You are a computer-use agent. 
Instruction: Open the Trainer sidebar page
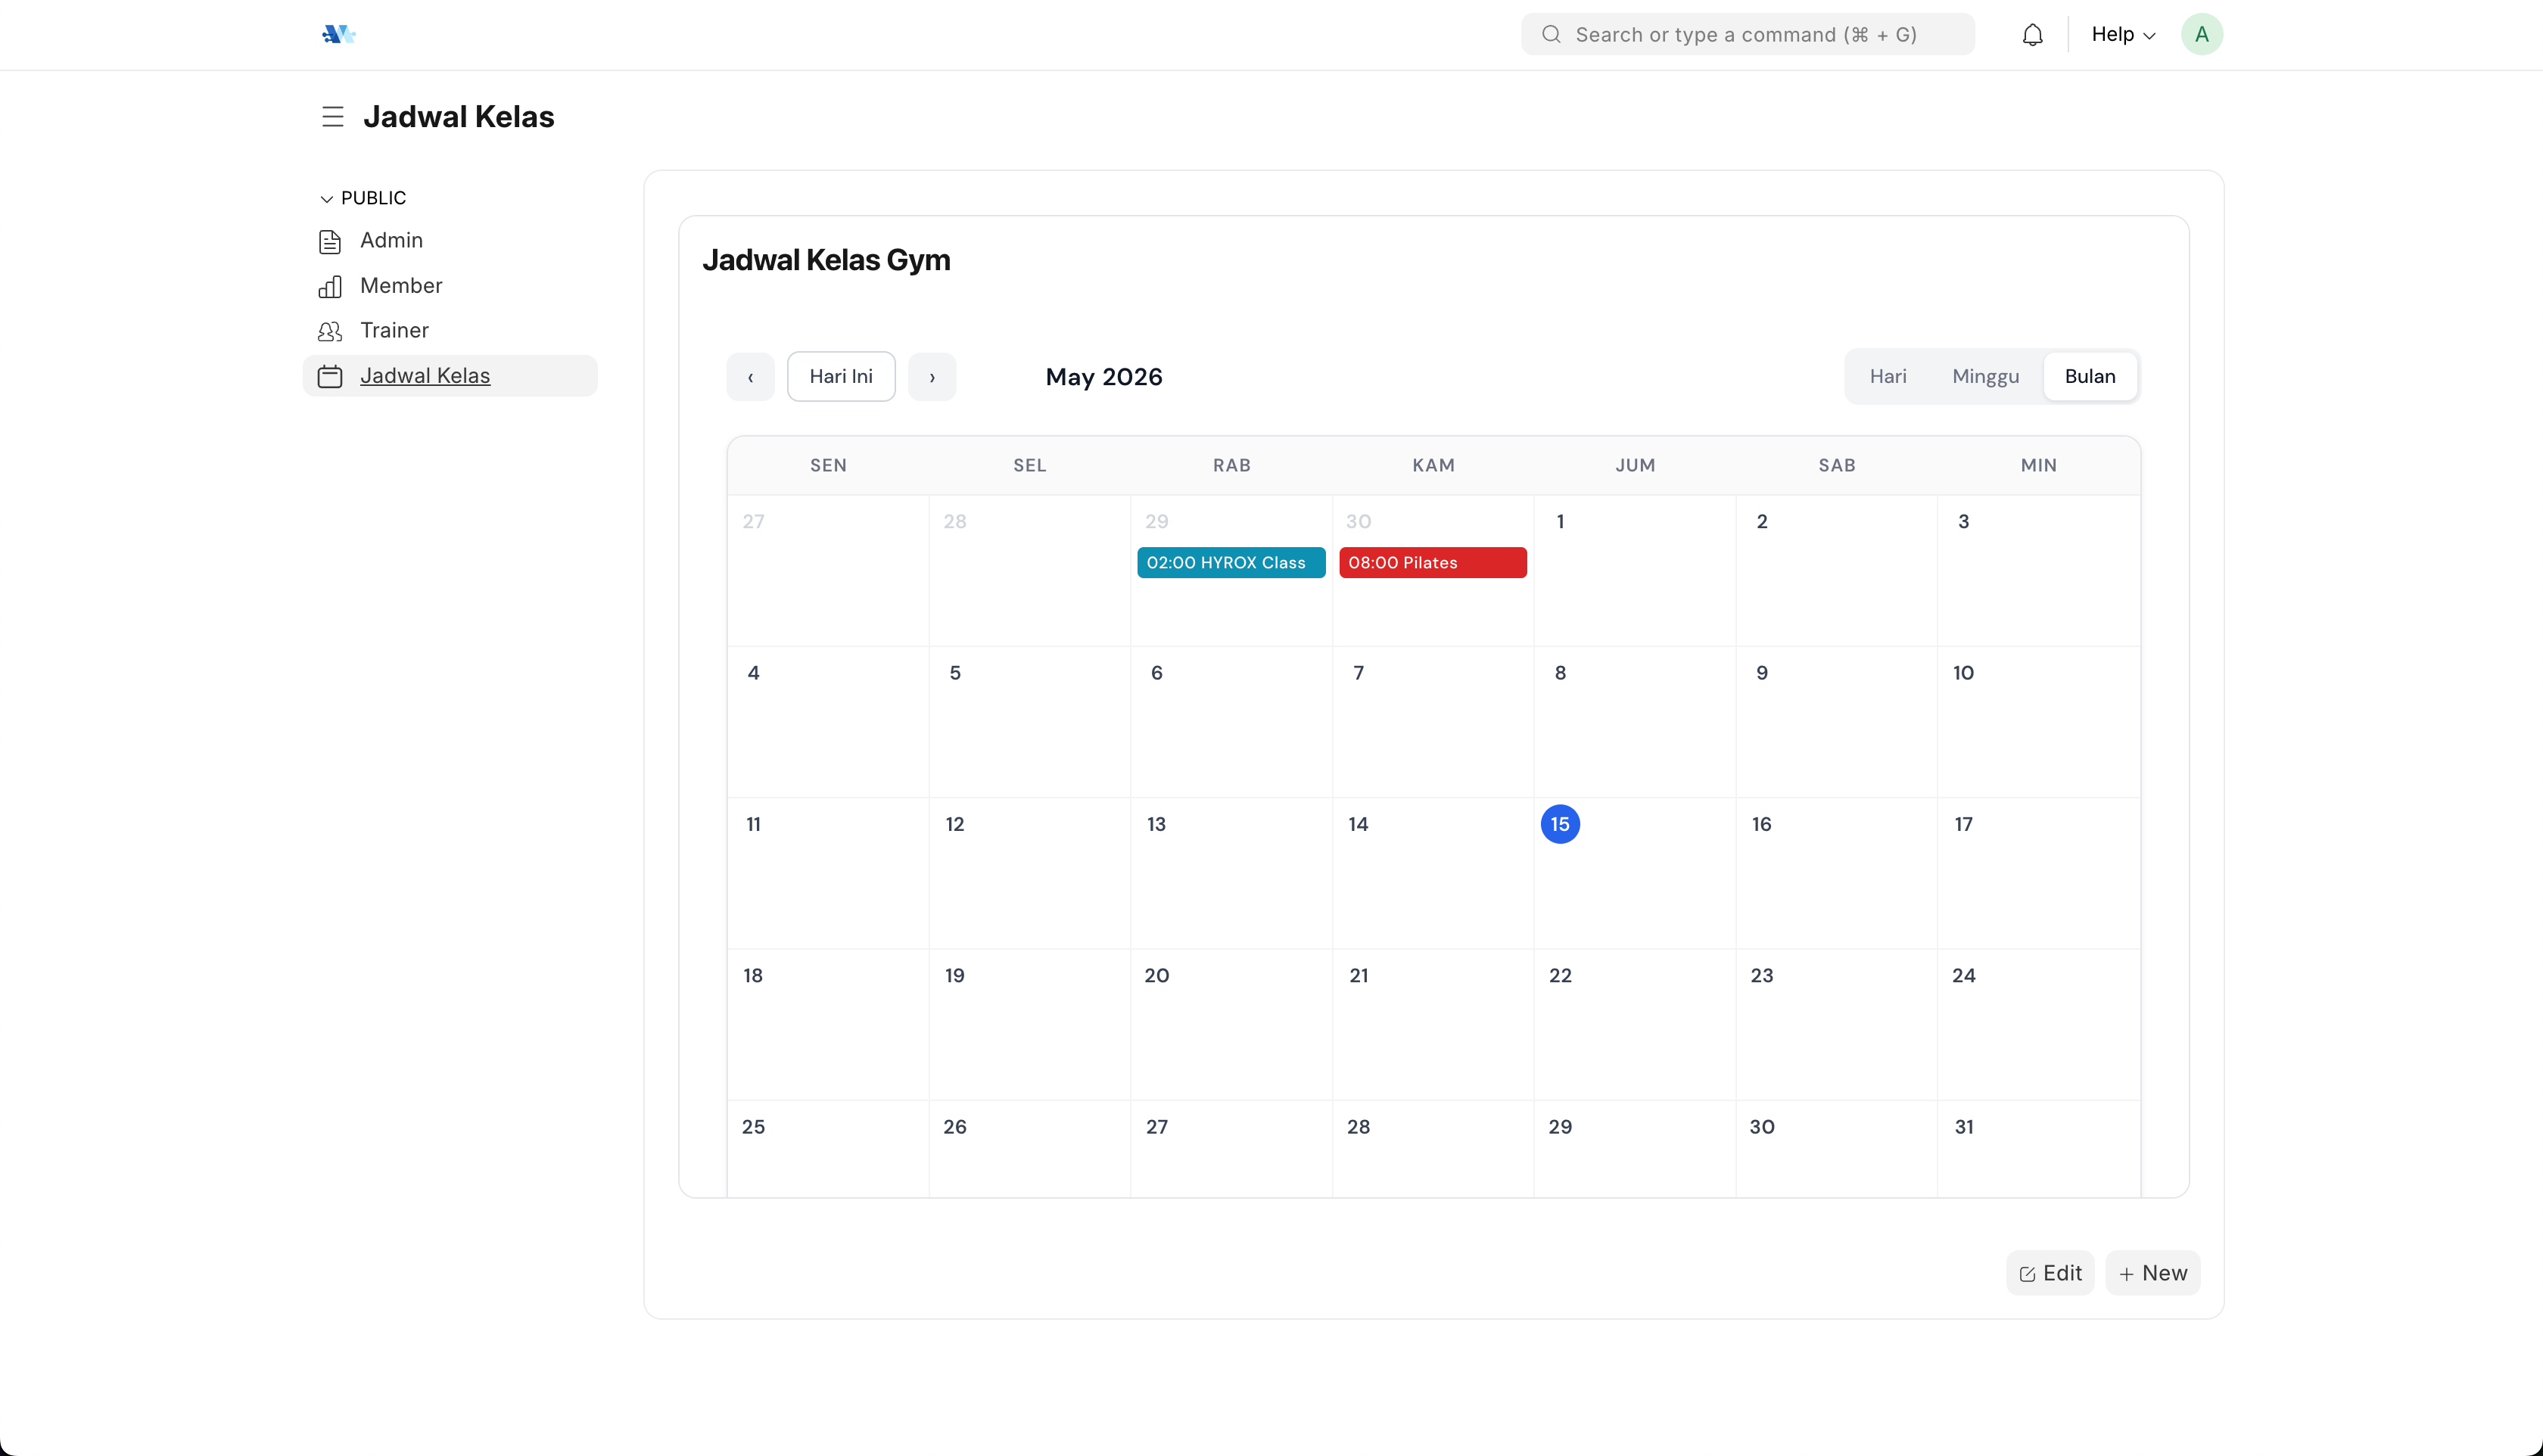tap(450, 331)
